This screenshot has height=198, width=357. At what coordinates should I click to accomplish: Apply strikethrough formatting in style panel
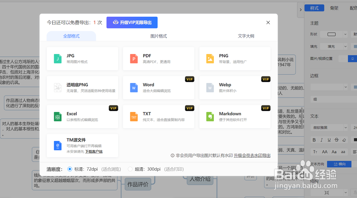[x=337, y=140]
